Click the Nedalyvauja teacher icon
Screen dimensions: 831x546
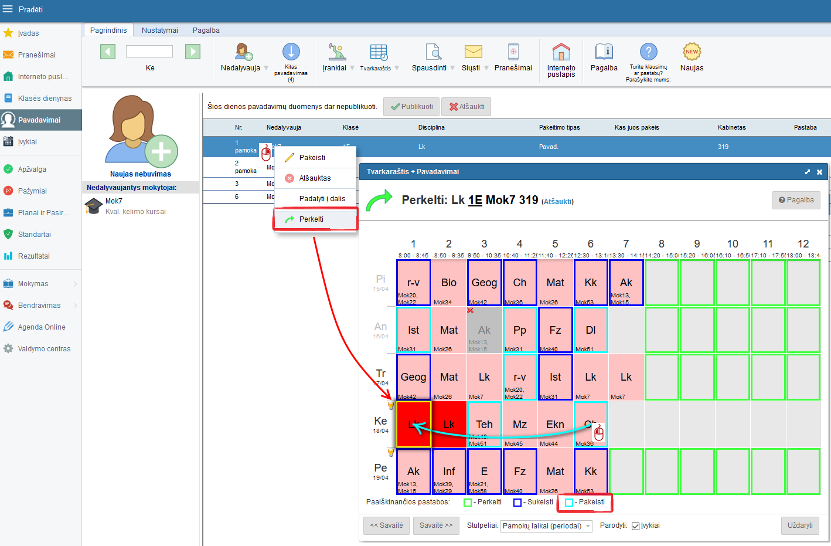(x=243, y=52)
